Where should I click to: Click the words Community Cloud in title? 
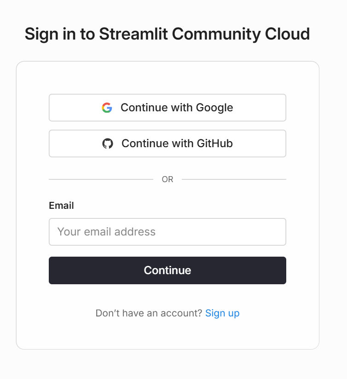click(x=241, y=34)
